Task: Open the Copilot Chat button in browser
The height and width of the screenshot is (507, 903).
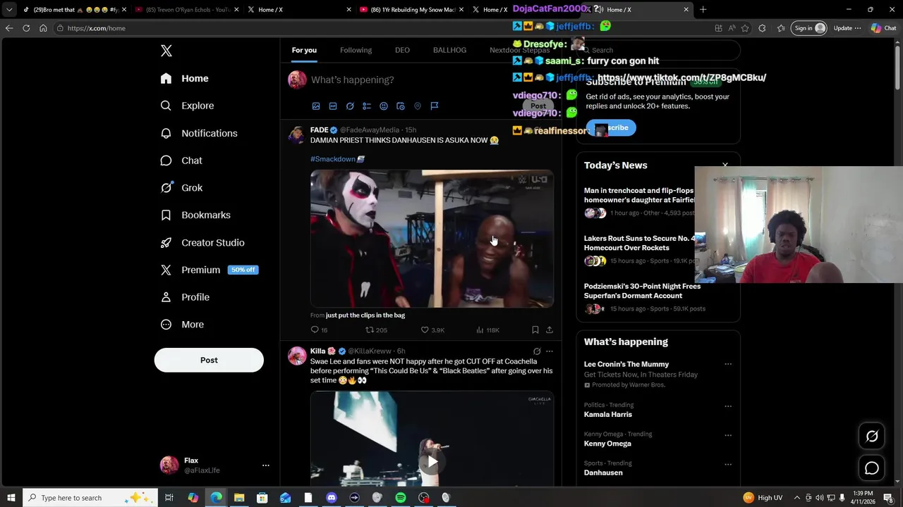Action: 884,28
